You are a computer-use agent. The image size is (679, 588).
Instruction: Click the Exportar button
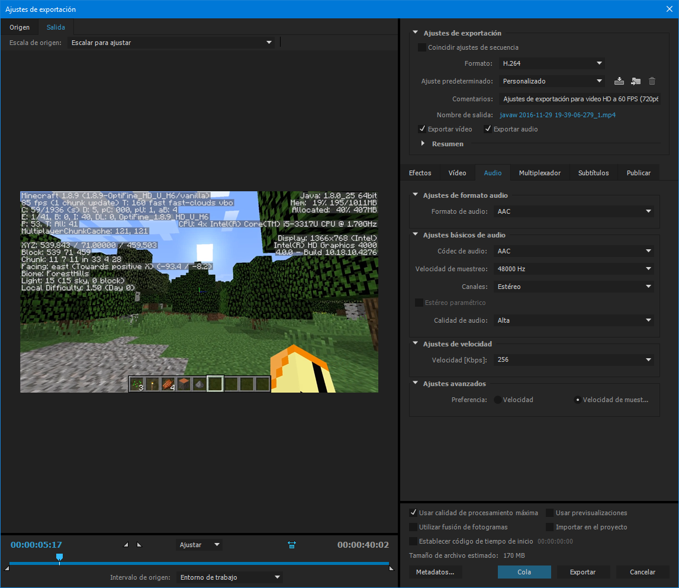coord(583,572)
